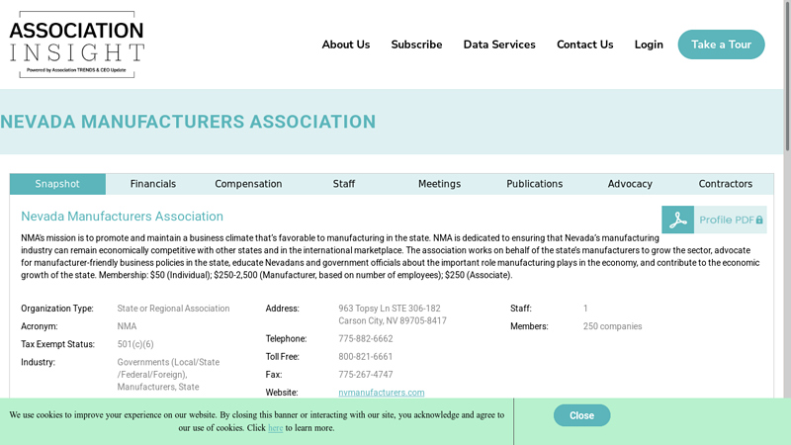The image size is (791, 445).
Task: Open the Staff tab
Action: click(x=343, y=184)
